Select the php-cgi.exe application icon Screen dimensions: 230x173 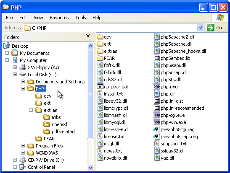156,115
